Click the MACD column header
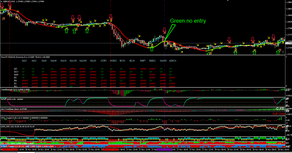Image resolution: width=292 pixels, height=153 pixels. click(x=163, y=60)
